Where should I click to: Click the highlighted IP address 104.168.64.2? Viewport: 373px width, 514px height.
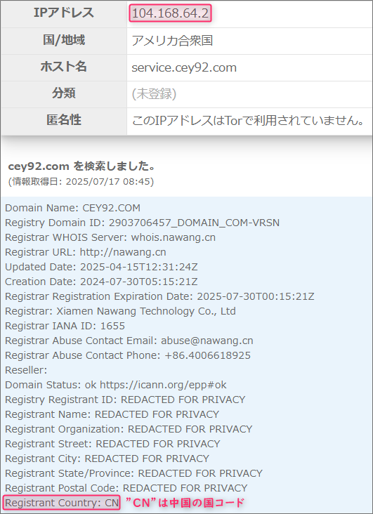(170, 13)
